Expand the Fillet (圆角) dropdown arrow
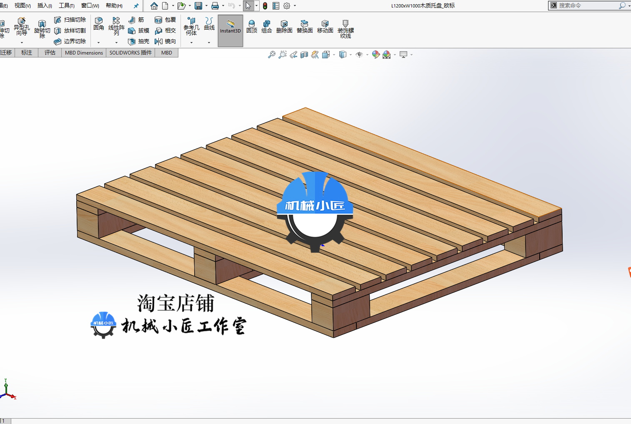The image size is (631, 424). [x=98, y=42]
